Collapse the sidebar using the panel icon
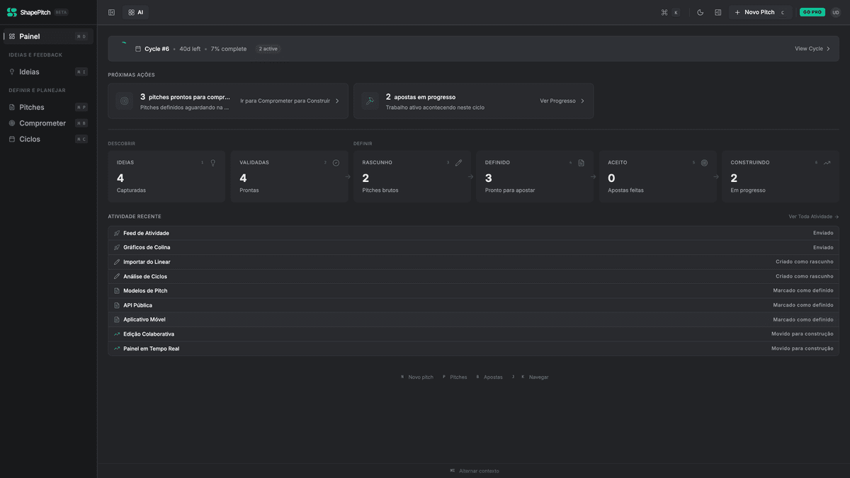This screenshot has height=478, width=850. (110, 12)
